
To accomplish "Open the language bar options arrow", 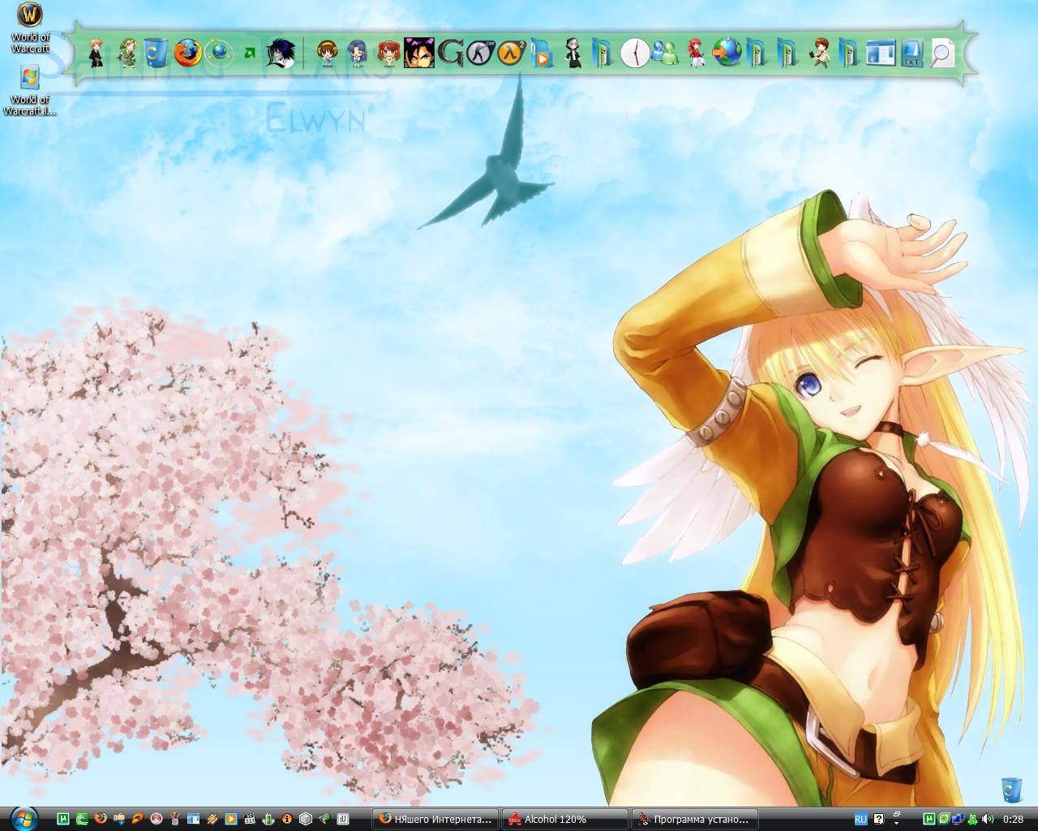I will pos(897,822).
